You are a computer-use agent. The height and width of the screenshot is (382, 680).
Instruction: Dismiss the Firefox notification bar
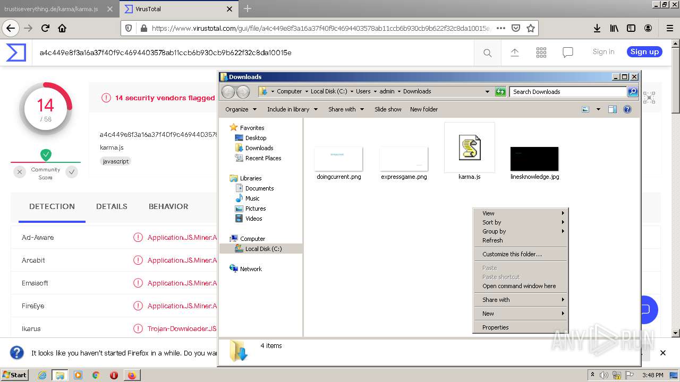point(662,353)
